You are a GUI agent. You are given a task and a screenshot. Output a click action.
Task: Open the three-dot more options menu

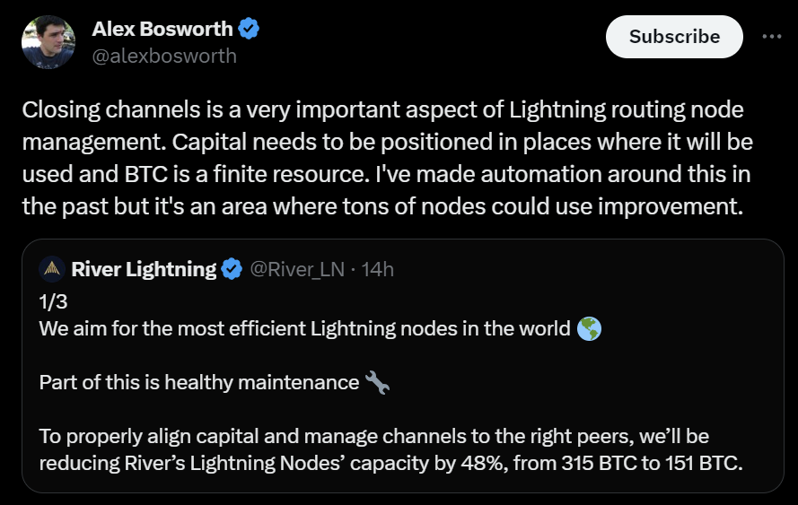(x=771, y=37)
